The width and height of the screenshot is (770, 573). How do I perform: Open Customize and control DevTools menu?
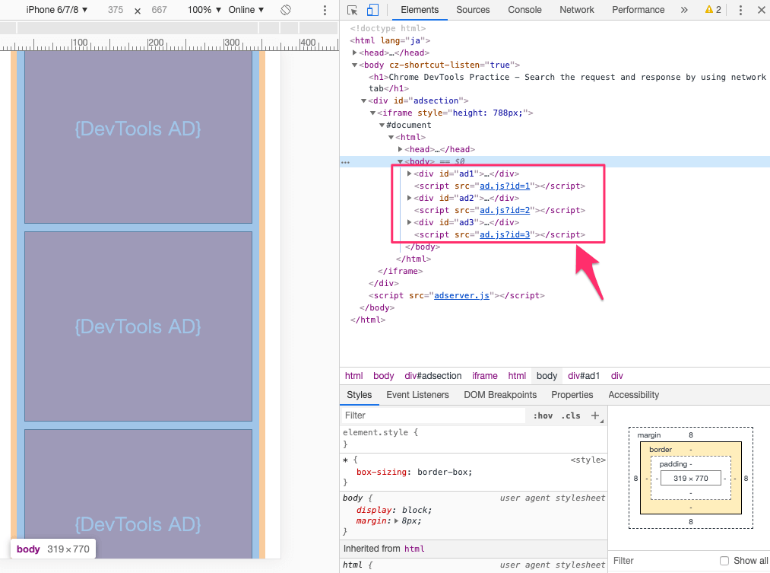pyautogui.click(x=740, y=10)
